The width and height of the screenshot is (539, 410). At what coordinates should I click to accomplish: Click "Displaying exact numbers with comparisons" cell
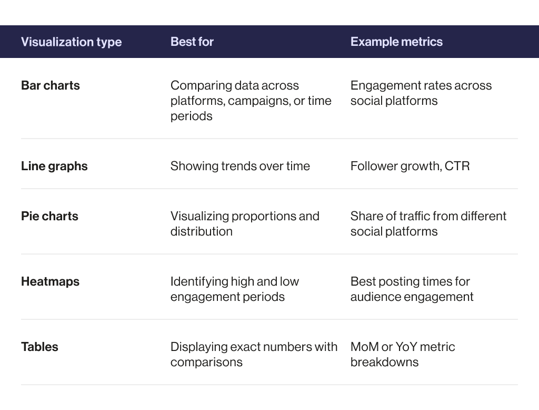(x=254, y=354)
